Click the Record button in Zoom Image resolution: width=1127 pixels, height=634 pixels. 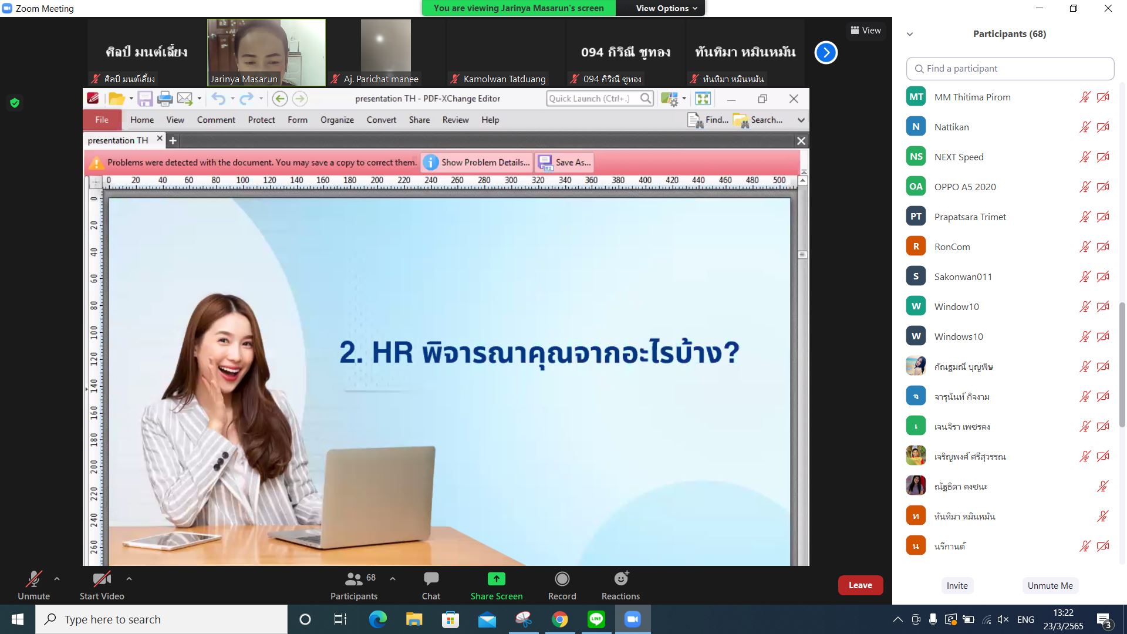[x=562, y=586]
